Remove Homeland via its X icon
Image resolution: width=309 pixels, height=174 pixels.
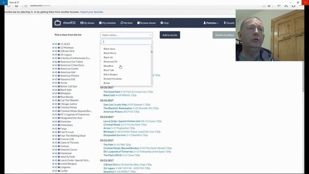pyautogui.click(x=53, y=153)
